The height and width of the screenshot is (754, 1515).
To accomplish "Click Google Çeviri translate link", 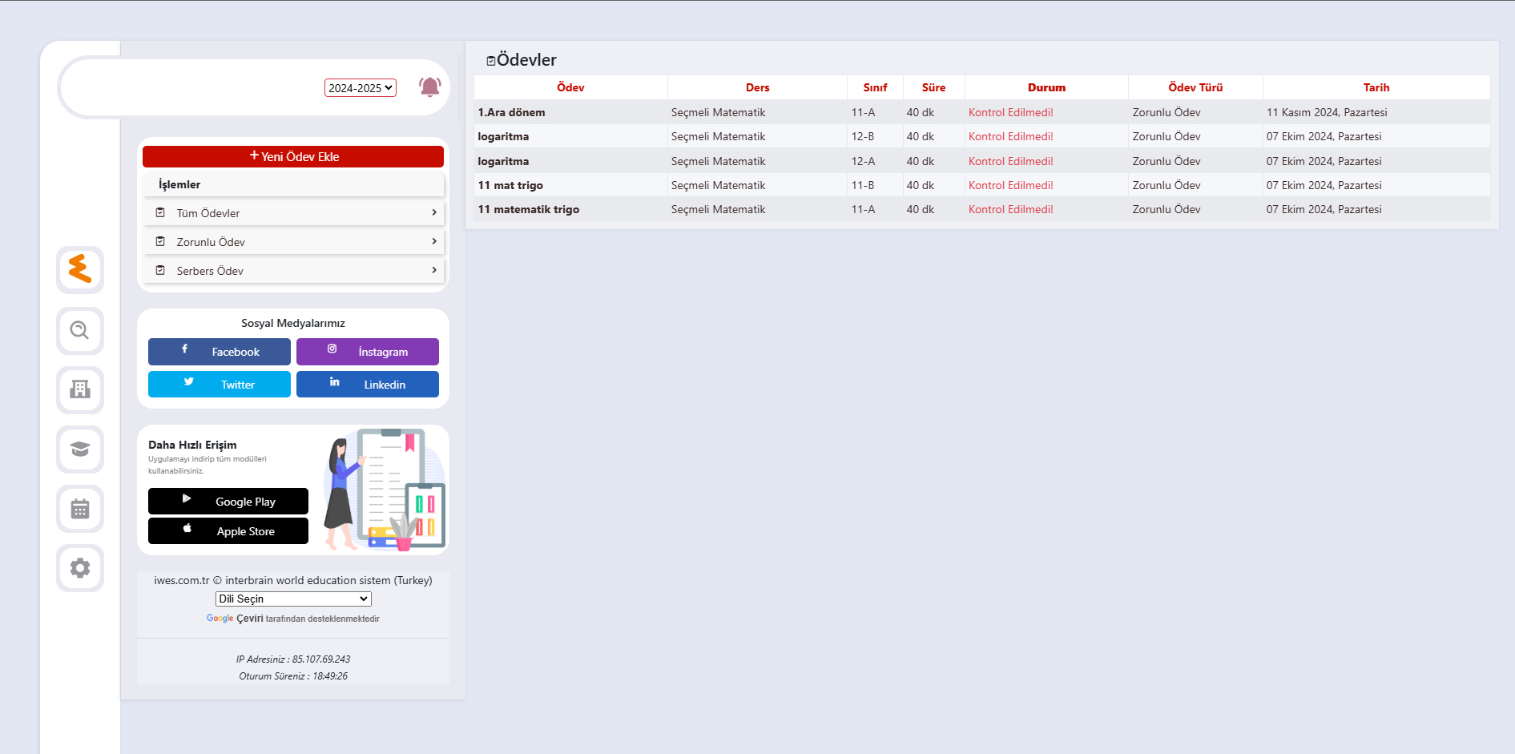I will tap(235, 619).
